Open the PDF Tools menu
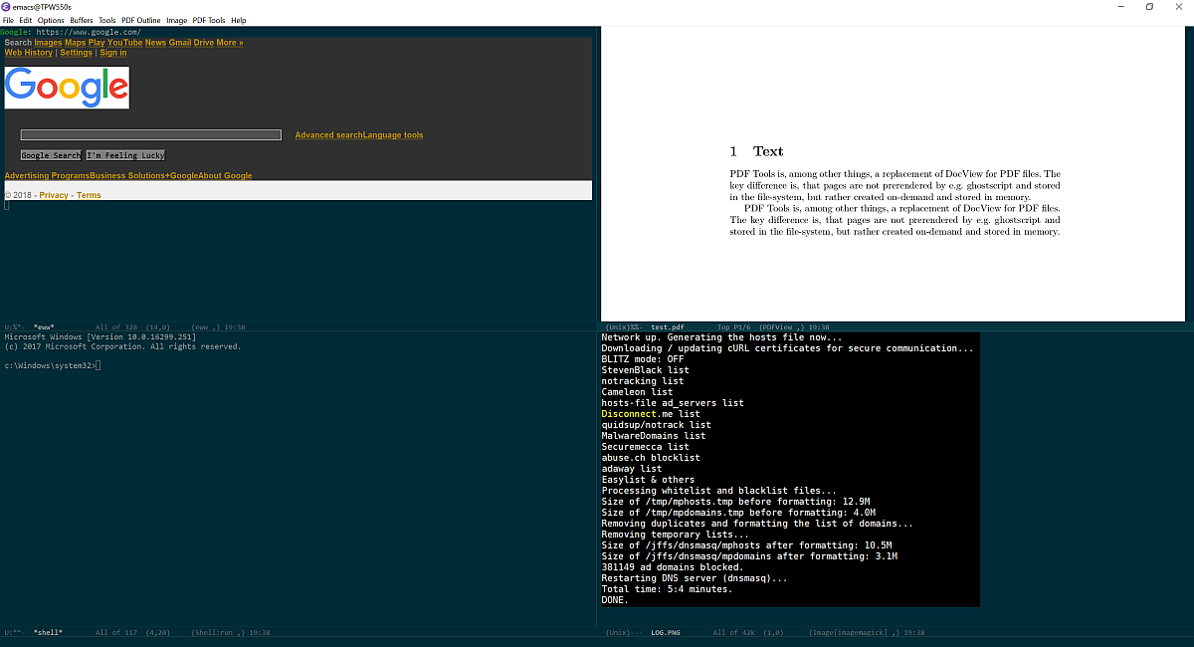Screen dimensions: 1194x647 click(209, 20)
